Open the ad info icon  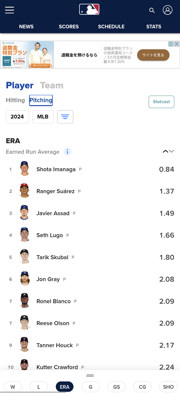pos(171,44)
